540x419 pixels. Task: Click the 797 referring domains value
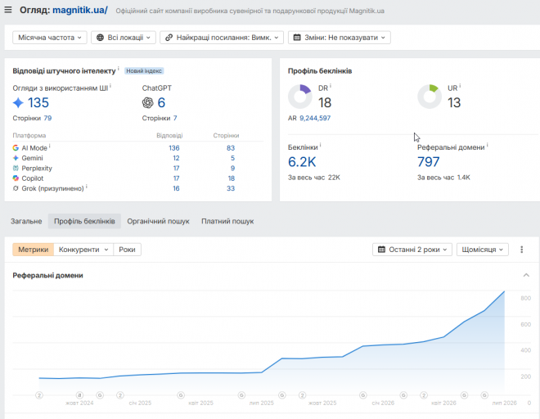[x=429, y=162]
